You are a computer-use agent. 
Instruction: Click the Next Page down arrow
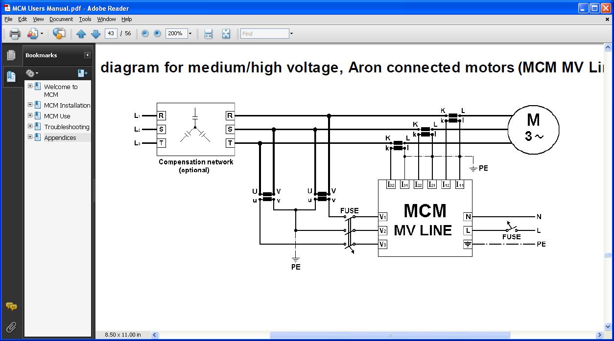click(96, 34)
